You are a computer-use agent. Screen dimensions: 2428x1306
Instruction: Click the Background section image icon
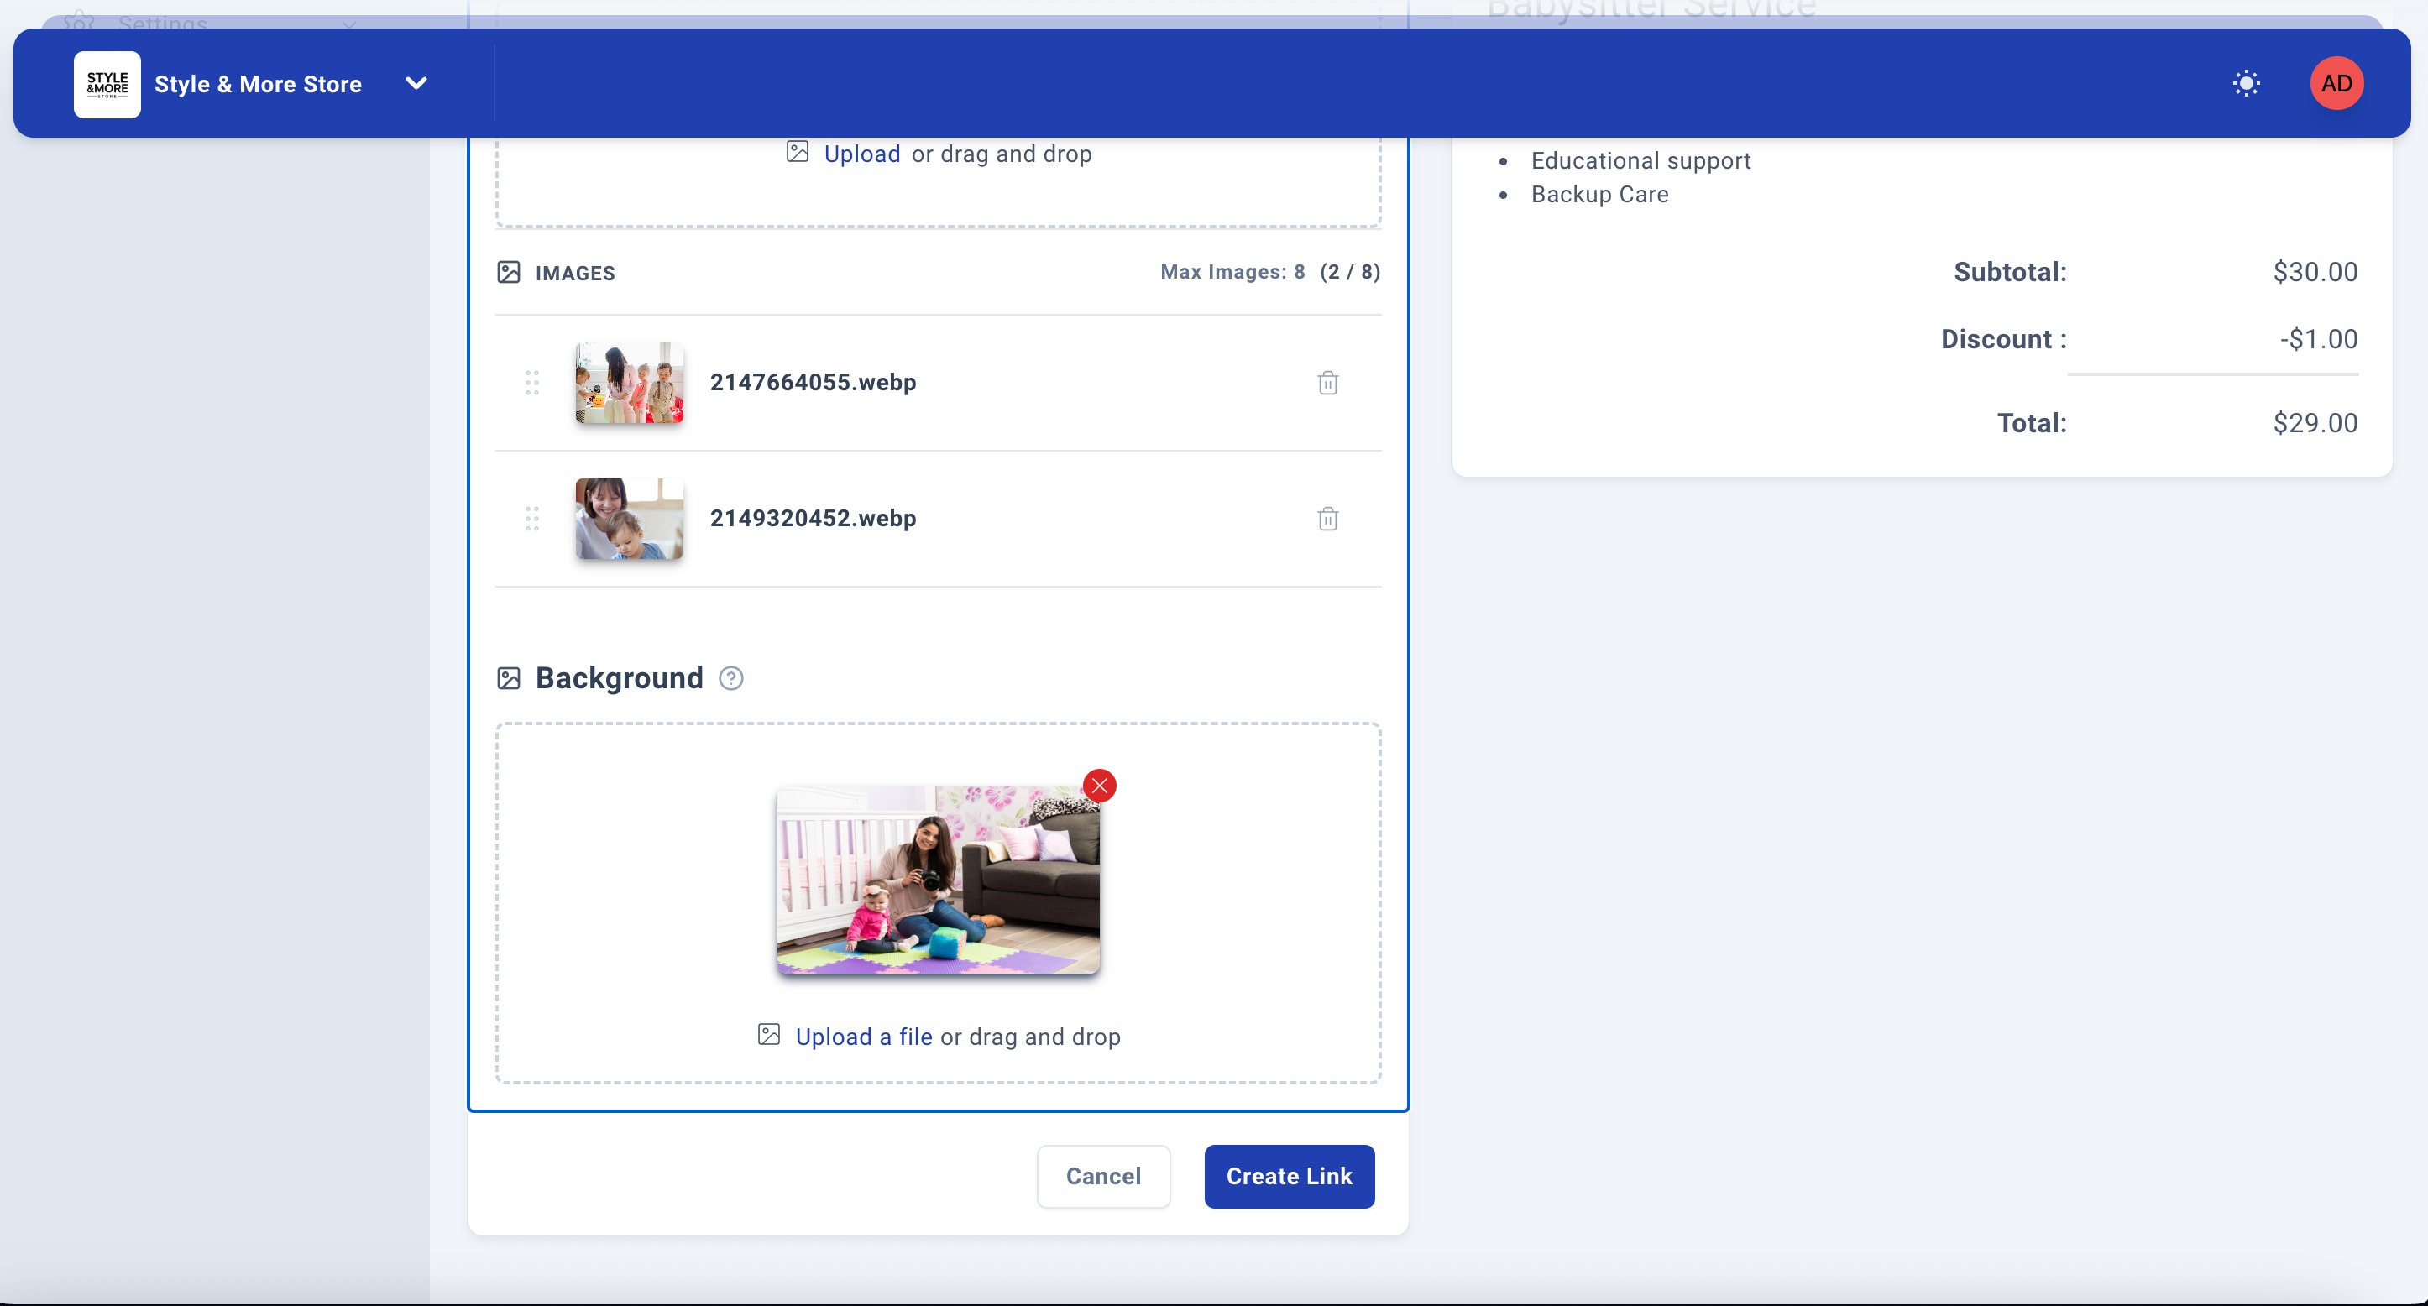click(x=508, y=678)
